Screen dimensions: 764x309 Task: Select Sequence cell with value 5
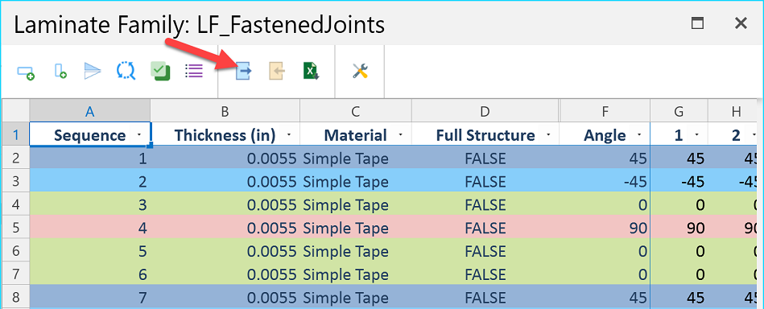click(89, 251)
